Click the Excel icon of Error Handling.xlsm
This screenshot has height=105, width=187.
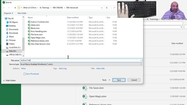pyautogui.click(x=29, y=31)
